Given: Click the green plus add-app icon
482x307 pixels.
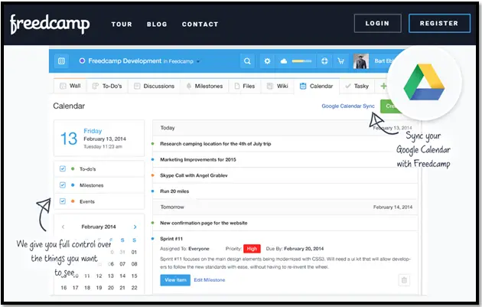Looking at the screenshot, I should point(383,86).
